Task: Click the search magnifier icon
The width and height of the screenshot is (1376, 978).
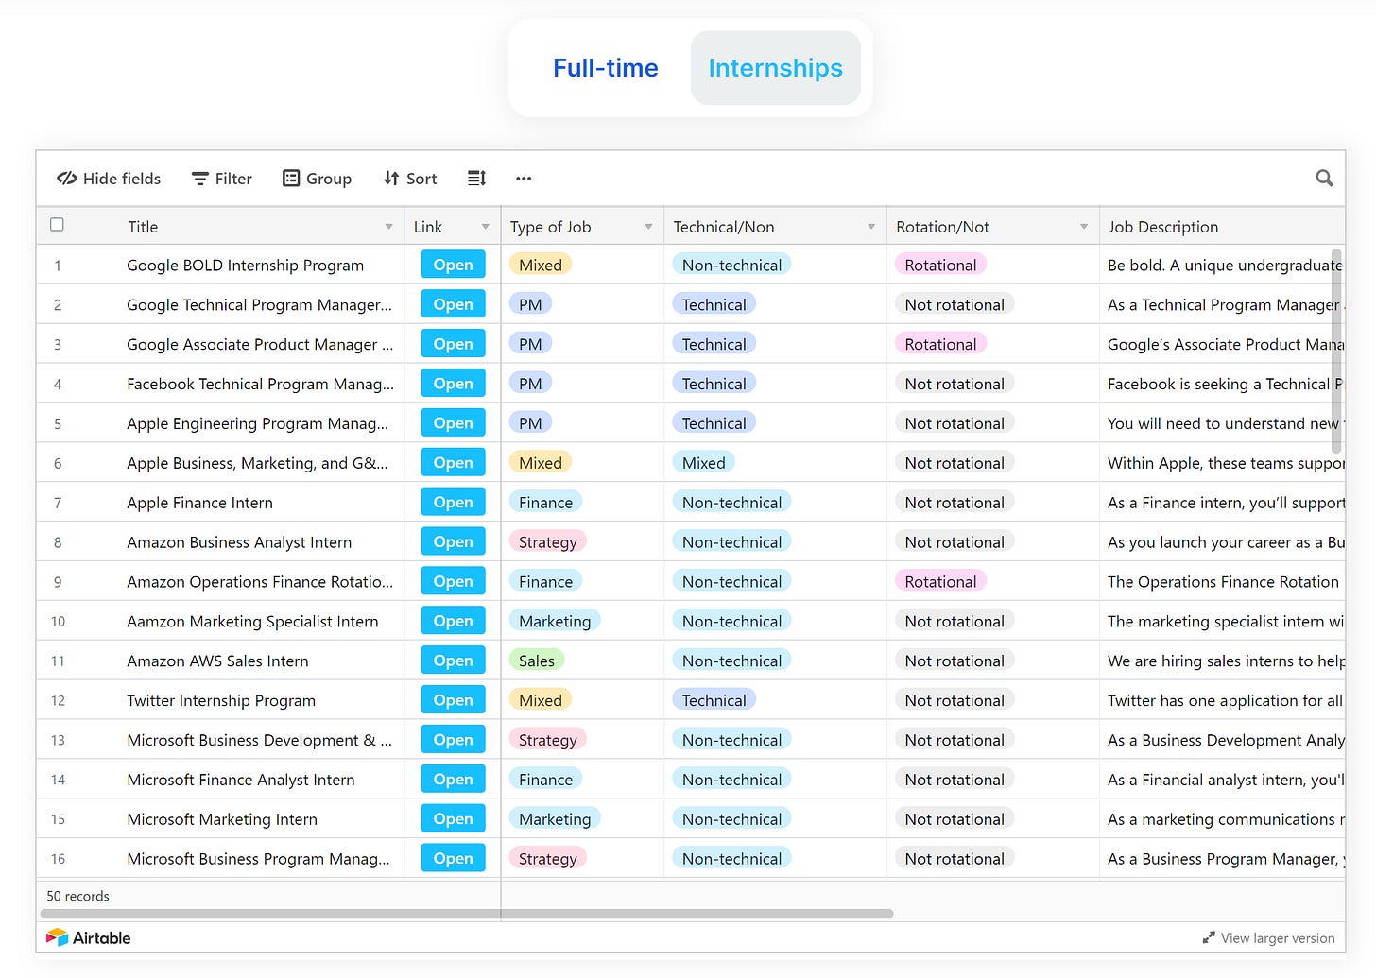Action: (1324, 178)
